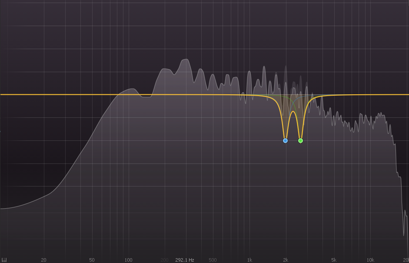Select the blue EQ band node
409x263 pixels.
point(285,140)
